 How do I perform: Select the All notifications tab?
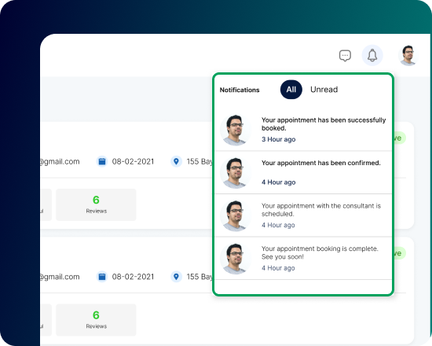(x=291, y=90)
